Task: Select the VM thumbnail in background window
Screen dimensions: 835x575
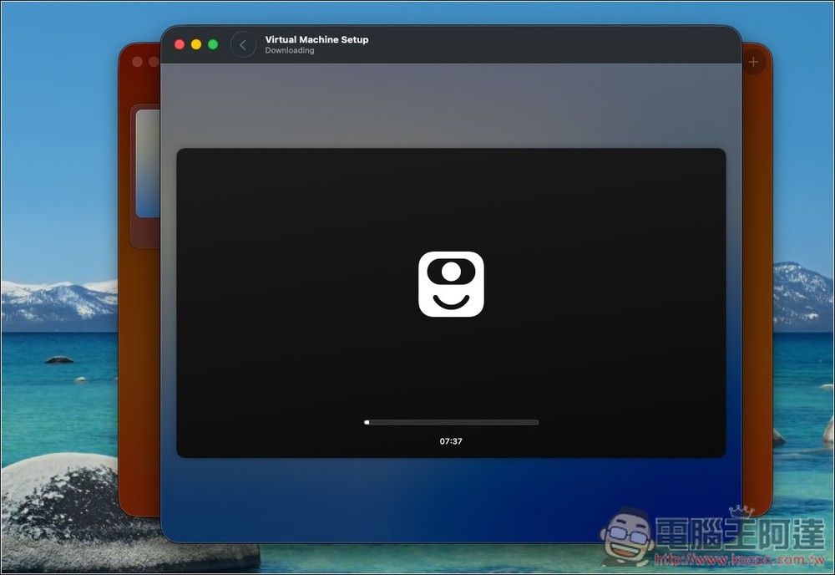Action: pyautogui.click(x=148, y=163)
